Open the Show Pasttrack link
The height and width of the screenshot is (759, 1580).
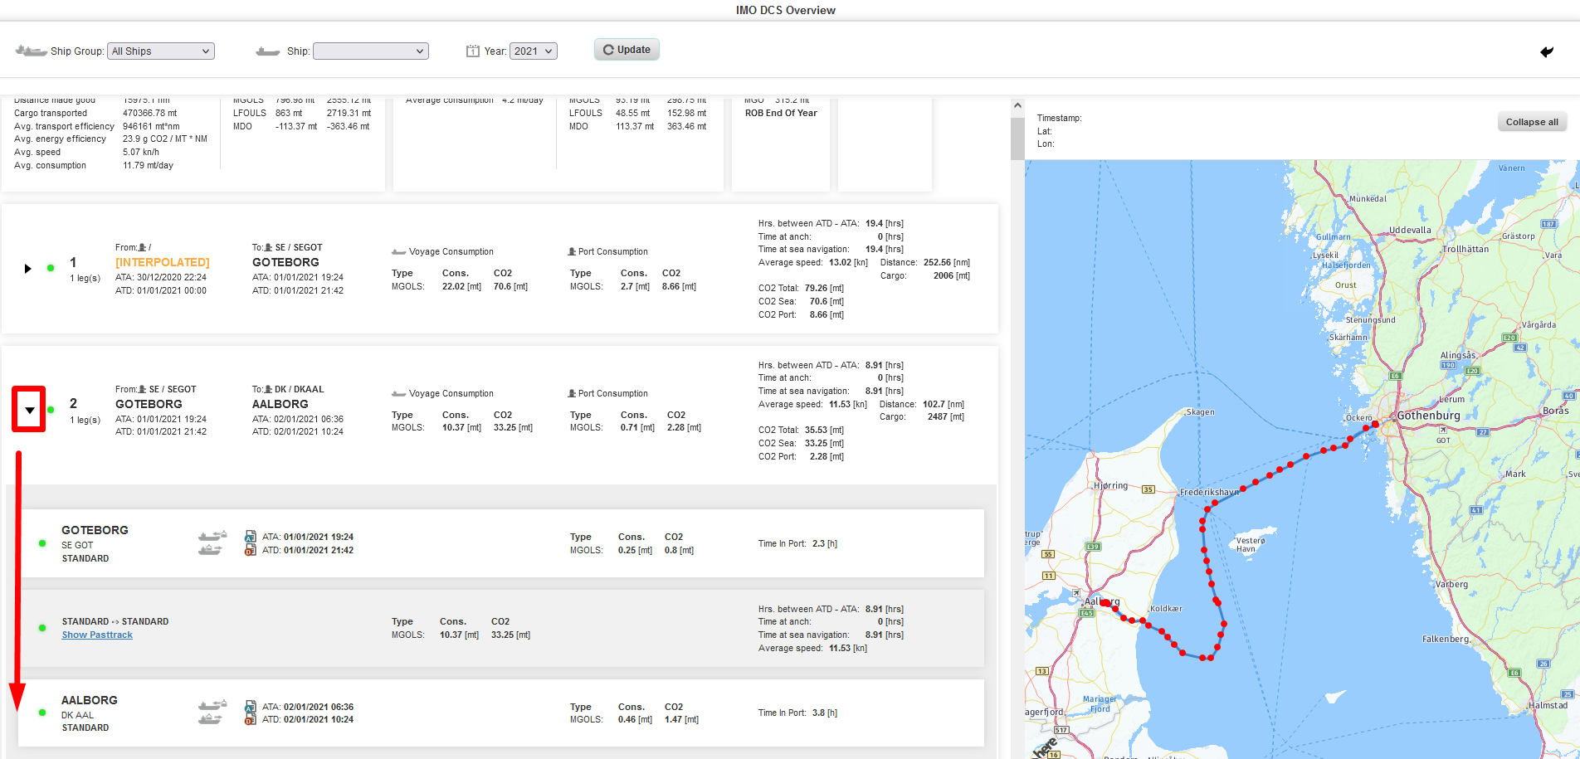click(97, 635)
